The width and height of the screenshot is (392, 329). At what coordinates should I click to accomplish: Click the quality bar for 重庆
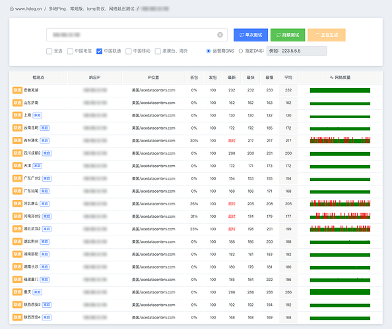coord(340,292)
